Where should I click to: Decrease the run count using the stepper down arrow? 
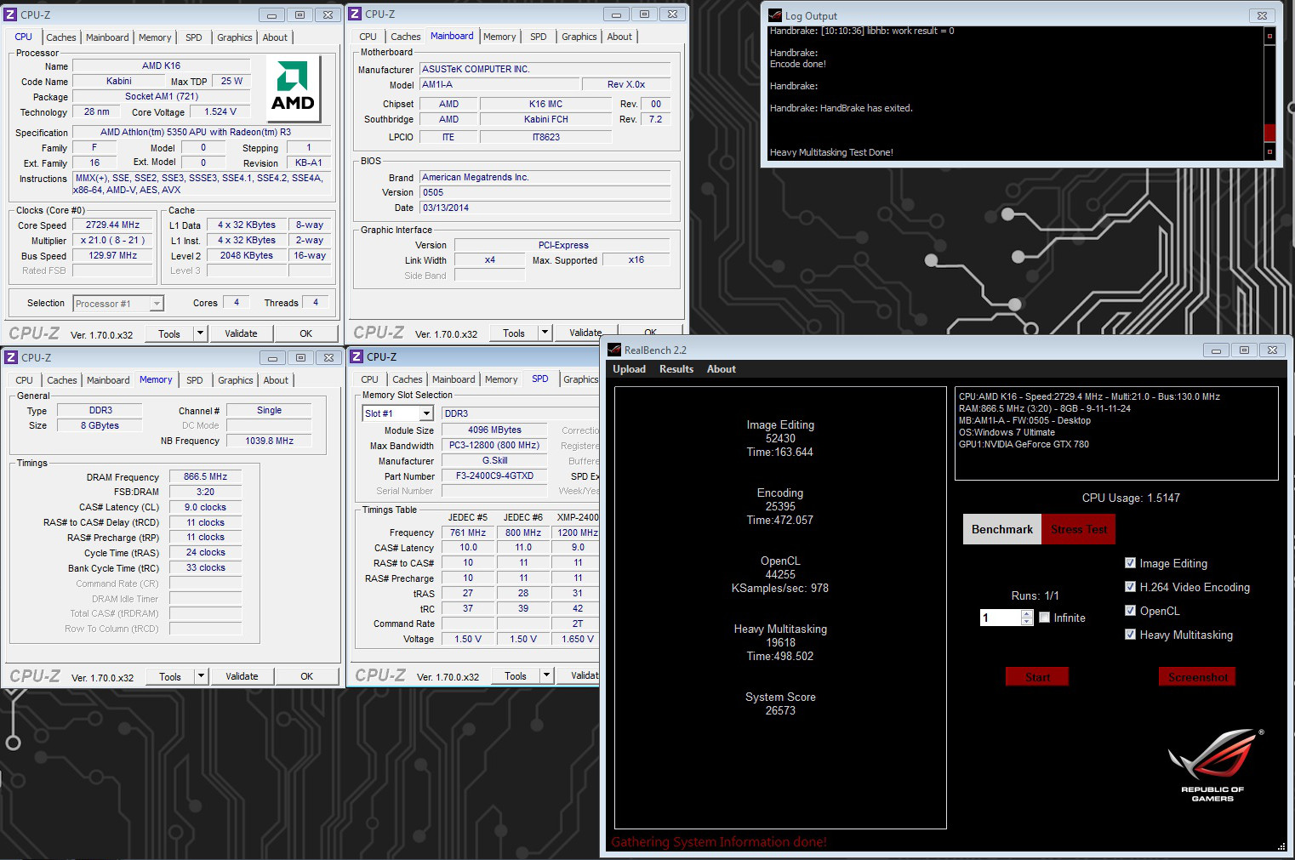pos(1027,622)
